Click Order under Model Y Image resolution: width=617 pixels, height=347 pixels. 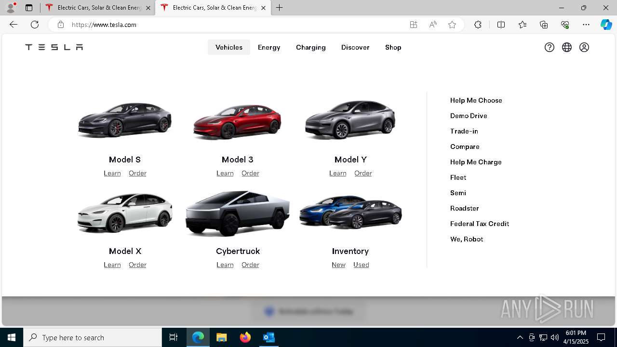click(363, 173)
